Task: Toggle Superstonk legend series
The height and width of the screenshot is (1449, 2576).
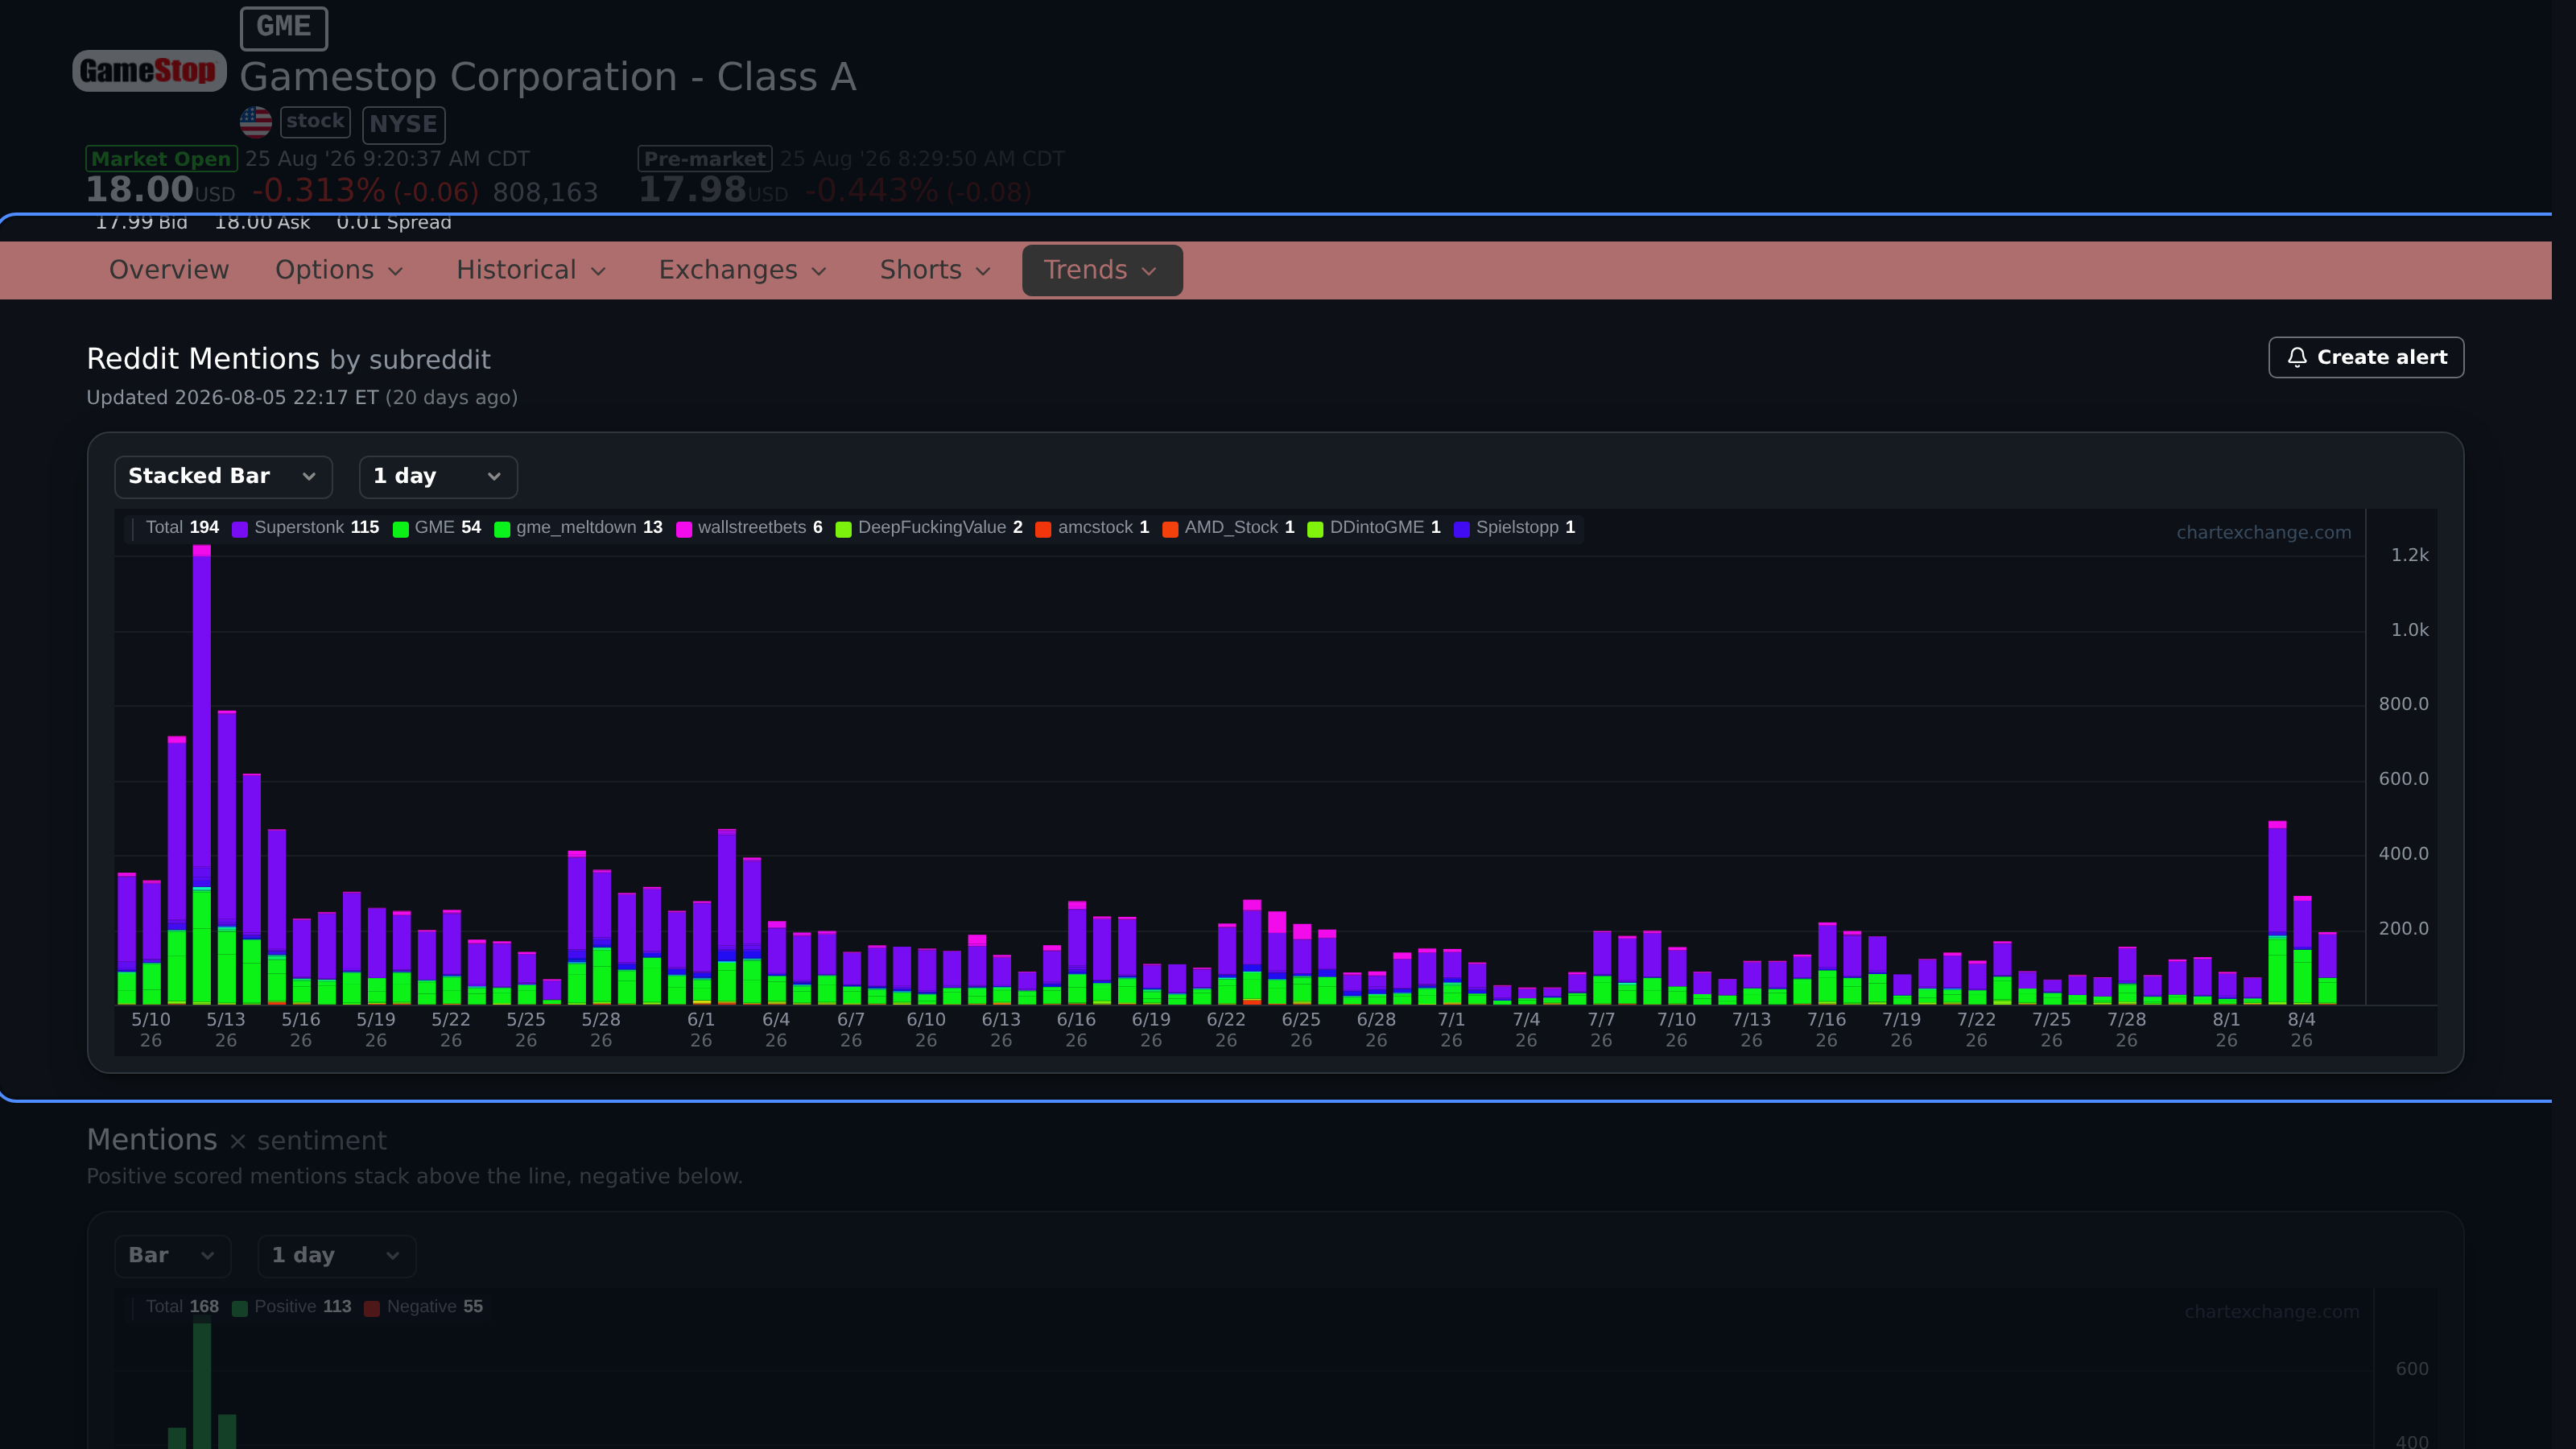Action: [306, 527]
